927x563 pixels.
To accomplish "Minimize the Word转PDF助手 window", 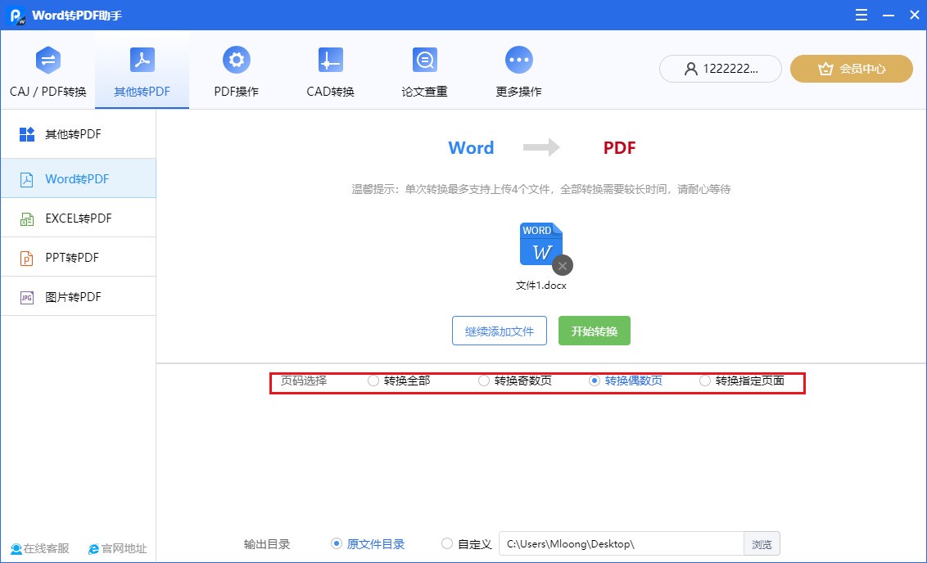I will tap(889, 15).
